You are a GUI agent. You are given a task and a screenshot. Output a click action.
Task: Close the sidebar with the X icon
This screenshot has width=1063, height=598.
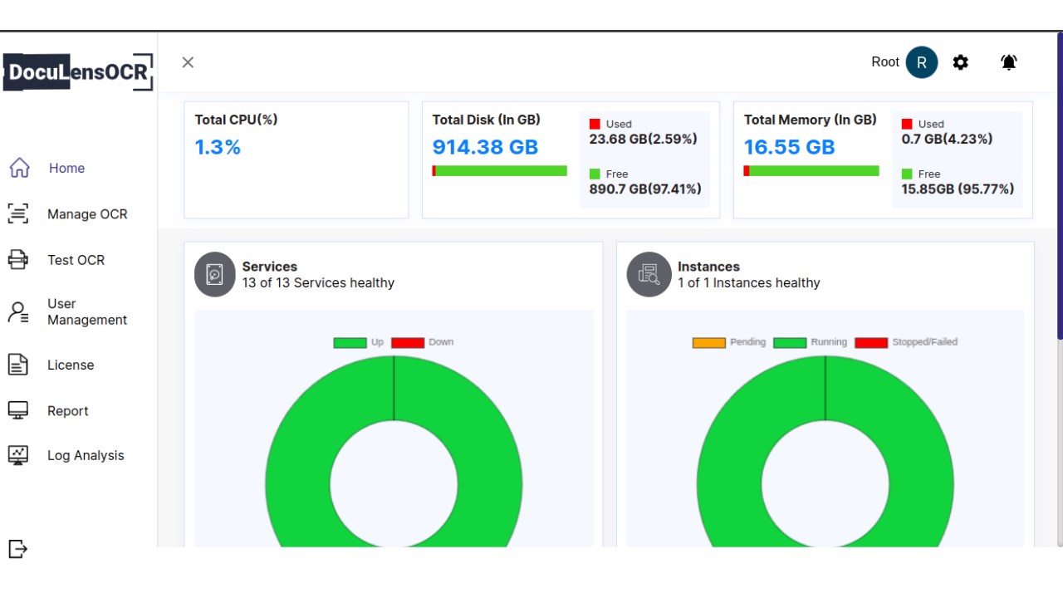pyautogui.click(x=188, y=62)
